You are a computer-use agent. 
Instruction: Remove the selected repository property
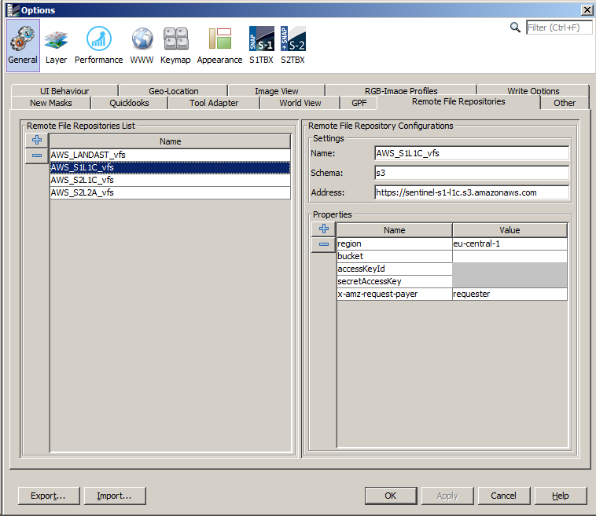point(323,244)
